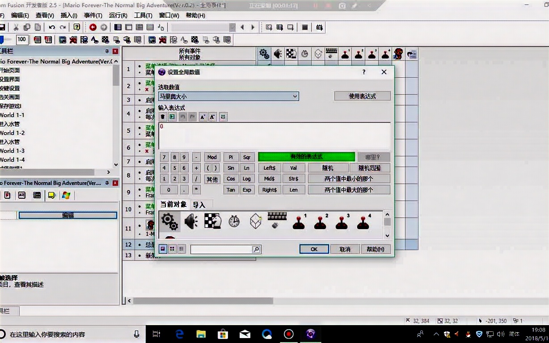Viewport: 549px width, 343px height.
Task: Click the Sound column header in event editor
Action: 278,54
